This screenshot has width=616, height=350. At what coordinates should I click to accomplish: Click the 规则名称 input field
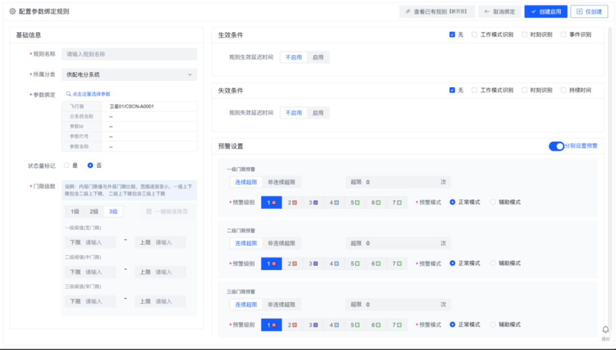point(129,54)
